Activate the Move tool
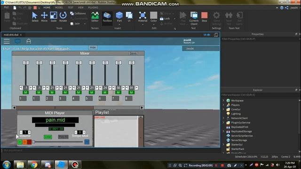The image size is (301, 169). pyautogui.click(x=44, y=17)
